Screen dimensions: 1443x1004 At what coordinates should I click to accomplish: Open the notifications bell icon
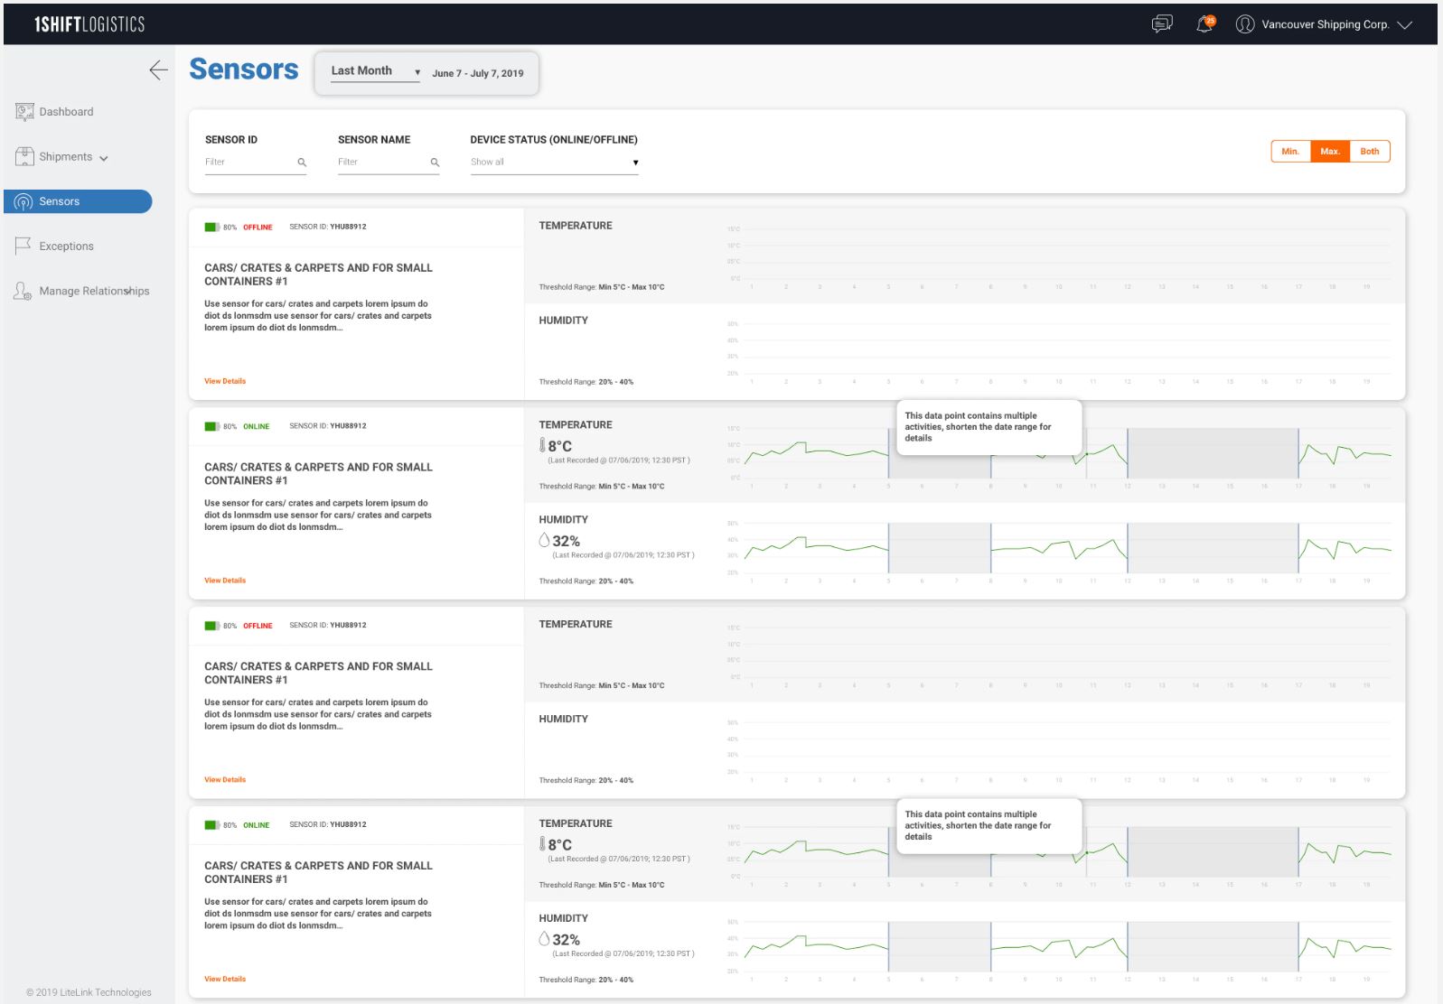(1204, 24)
